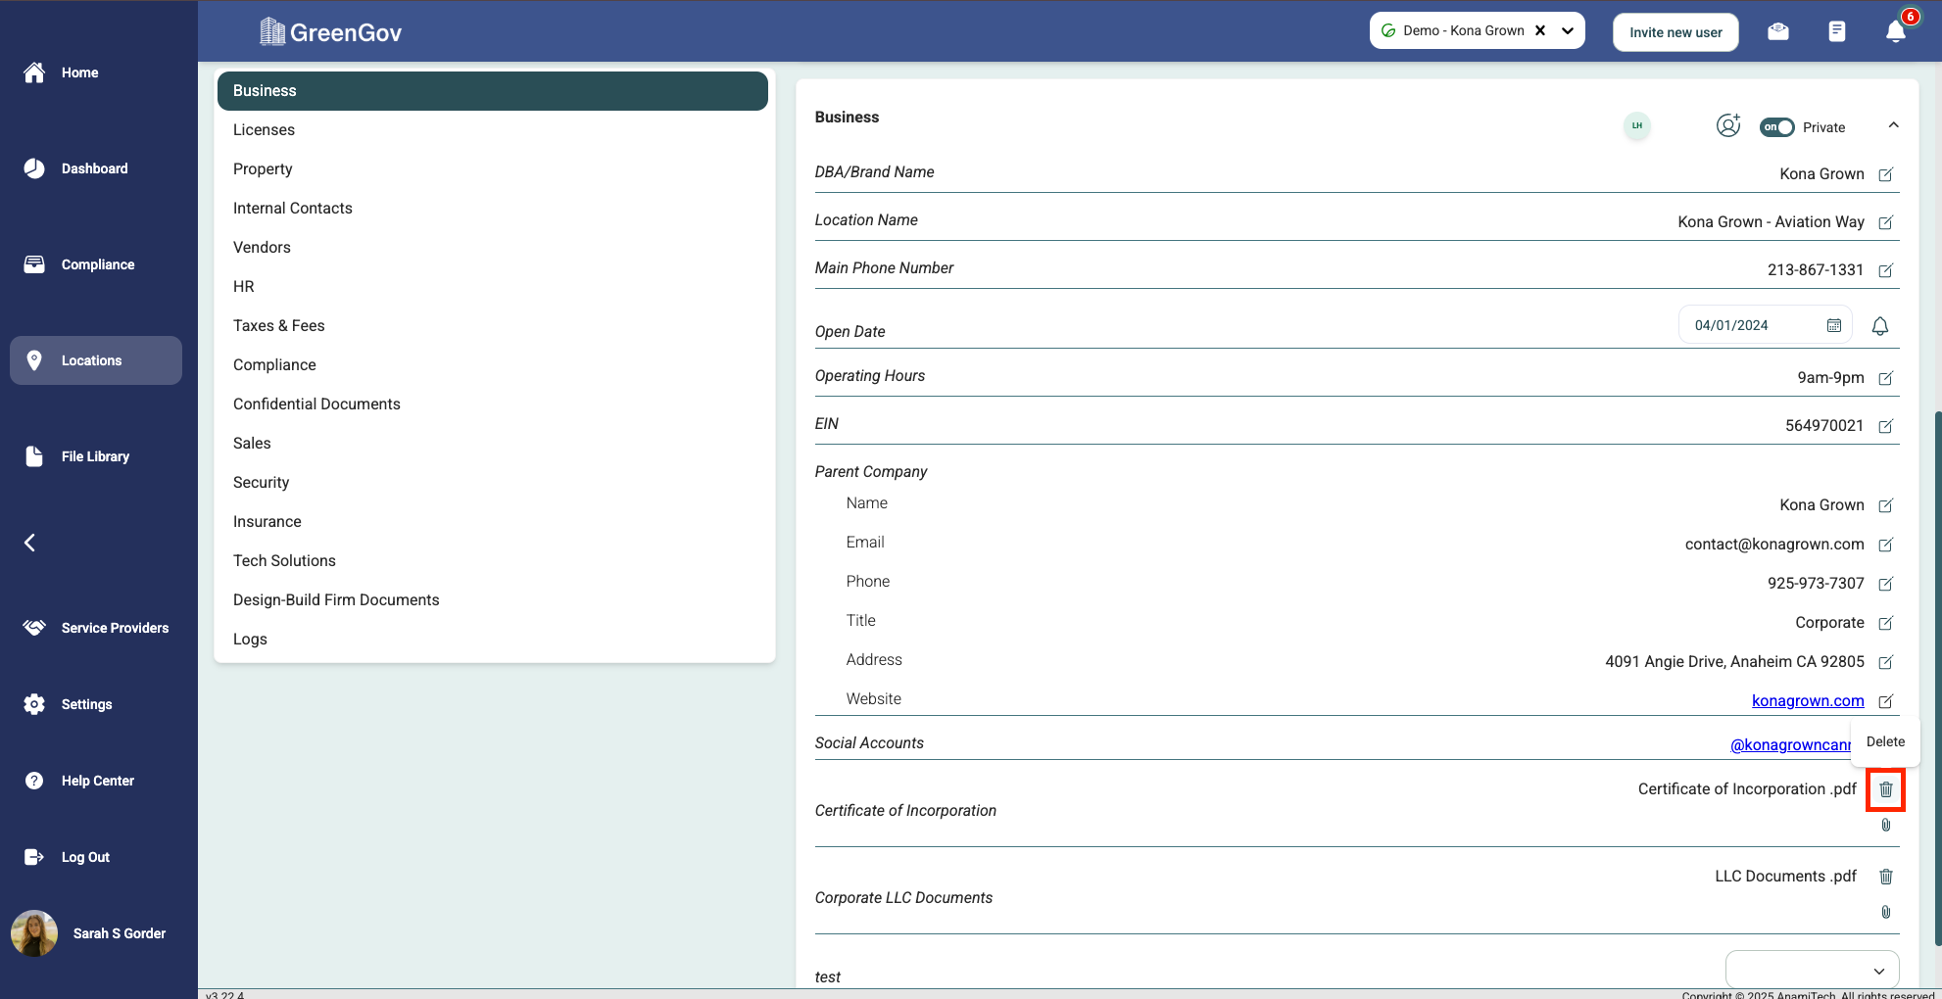Edit the Main Phone Number field
This screenshot has width=1942, height=999.
[1885, 270]
